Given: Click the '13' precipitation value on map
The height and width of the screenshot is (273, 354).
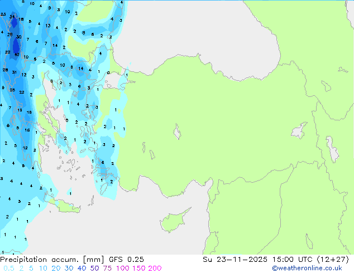Looking at the screenshot, I should pyautogui.click(x=48, y=26).
